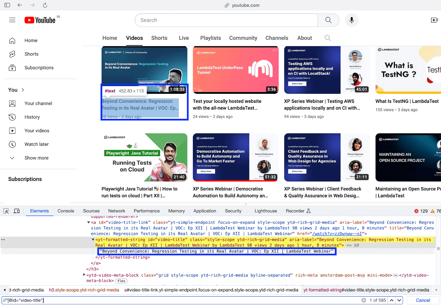
Task: Select the h3.style-scope breadcrumb
Action: tap(84, 290)
